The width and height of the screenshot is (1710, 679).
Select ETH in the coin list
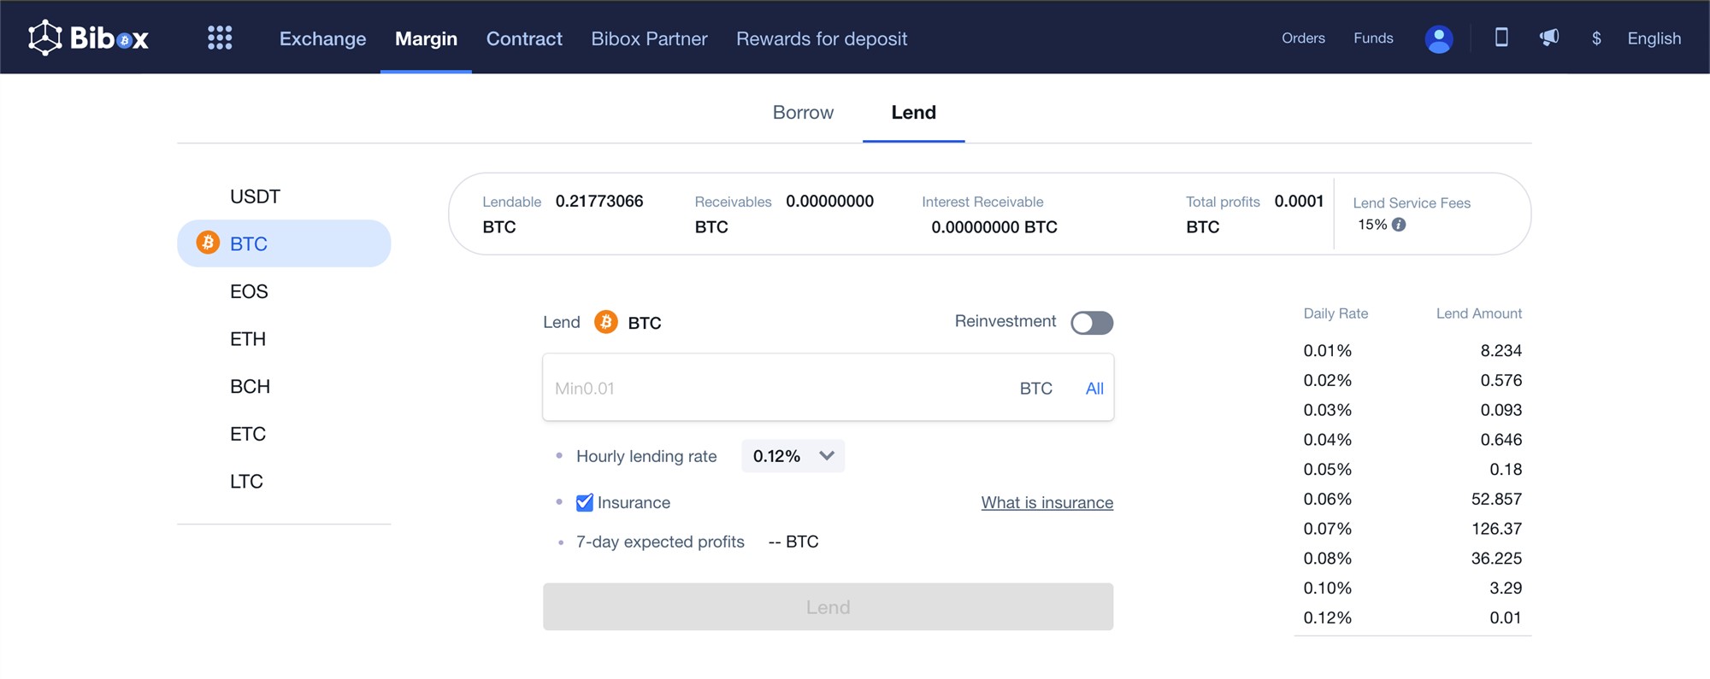pos(248,339)
